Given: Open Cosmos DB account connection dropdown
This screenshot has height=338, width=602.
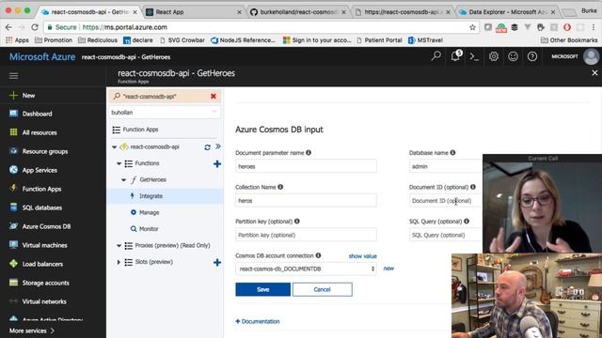Looking at the screenshot, I should (306, 269).
